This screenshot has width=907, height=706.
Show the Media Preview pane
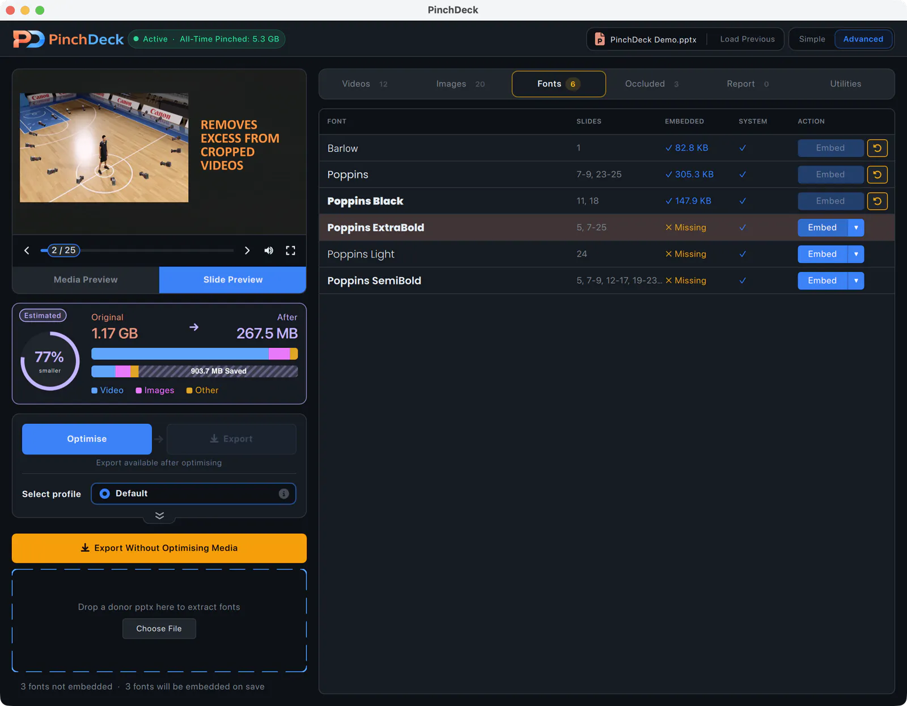click(86, 280)
